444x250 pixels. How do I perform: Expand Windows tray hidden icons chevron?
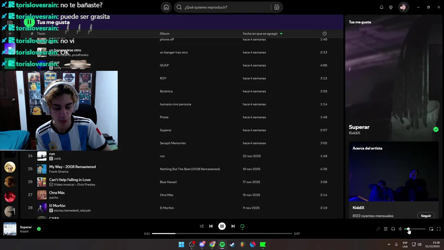point(389,244)
